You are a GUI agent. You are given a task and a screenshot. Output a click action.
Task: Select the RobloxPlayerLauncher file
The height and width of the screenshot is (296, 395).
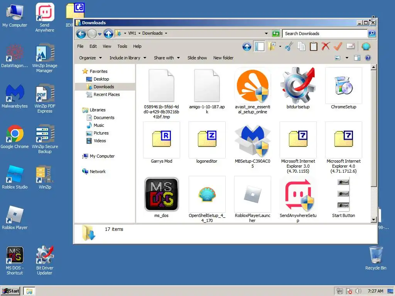[252, 199]
